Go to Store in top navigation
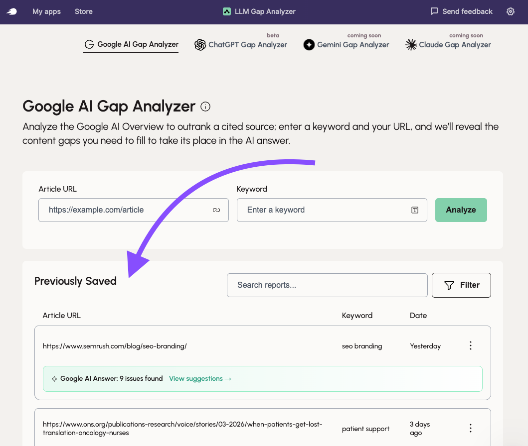Screen dimensions: 528x446 pos(83,11)
